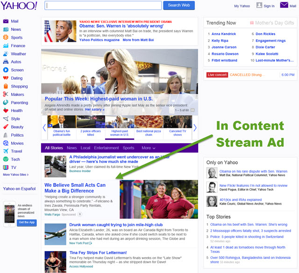The image size is (299, 273).
Task: Open My Yahoo link
Action: point(242,6)
